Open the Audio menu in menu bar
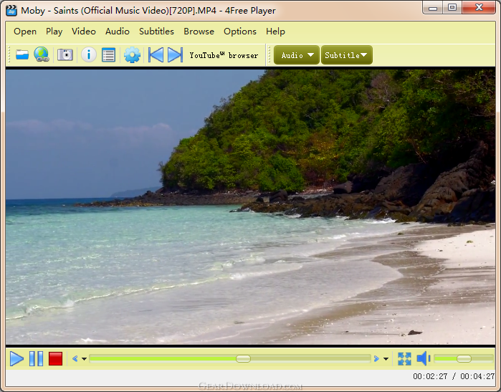 118,32
